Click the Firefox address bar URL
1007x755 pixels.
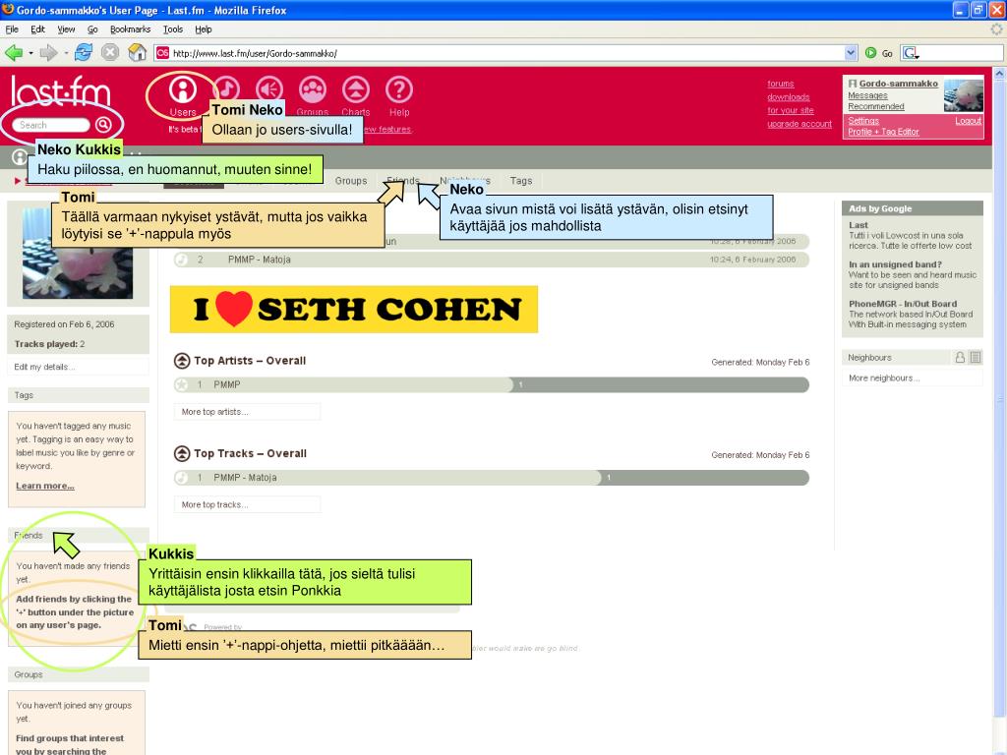501,53
